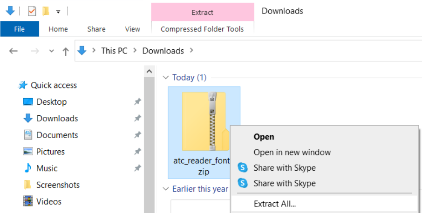The height and width of the screenshot is (213, 422).
Task: Click the Back navigation arrow
Action: 14,51
